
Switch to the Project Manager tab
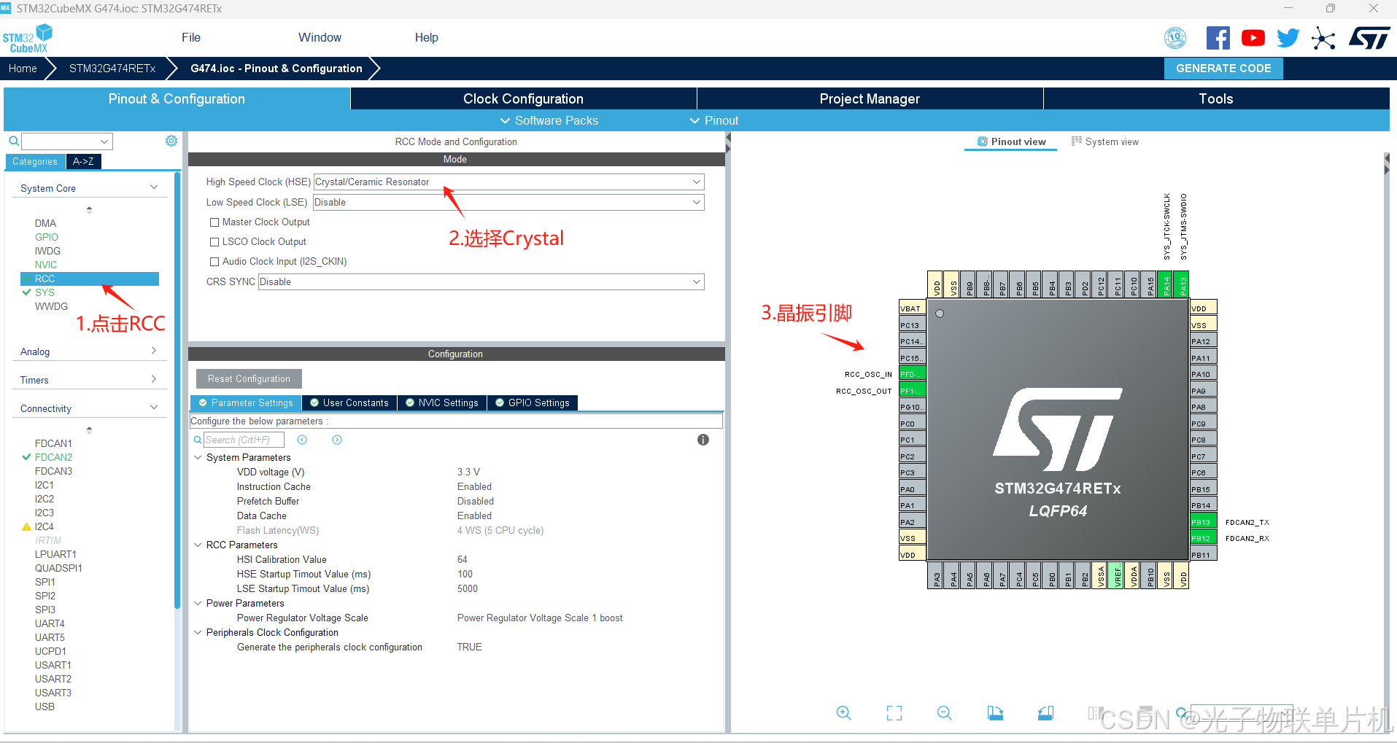[x=870, y=98]
